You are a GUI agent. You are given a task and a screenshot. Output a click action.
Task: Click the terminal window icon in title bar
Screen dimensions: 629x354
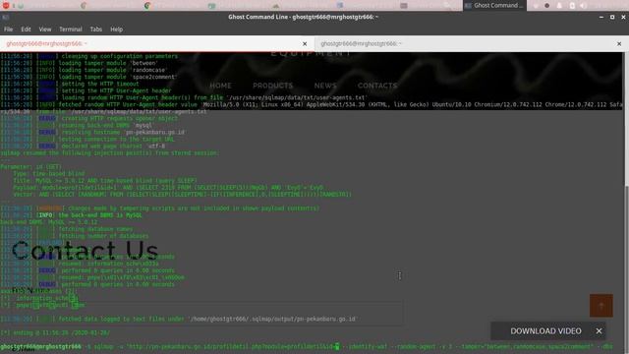coord(6,17)
